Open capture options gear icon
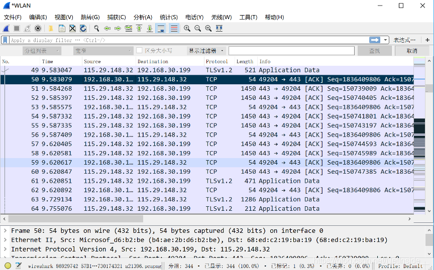Image resolution: width=434 pixels, height=270 pixels. (38, 28)
